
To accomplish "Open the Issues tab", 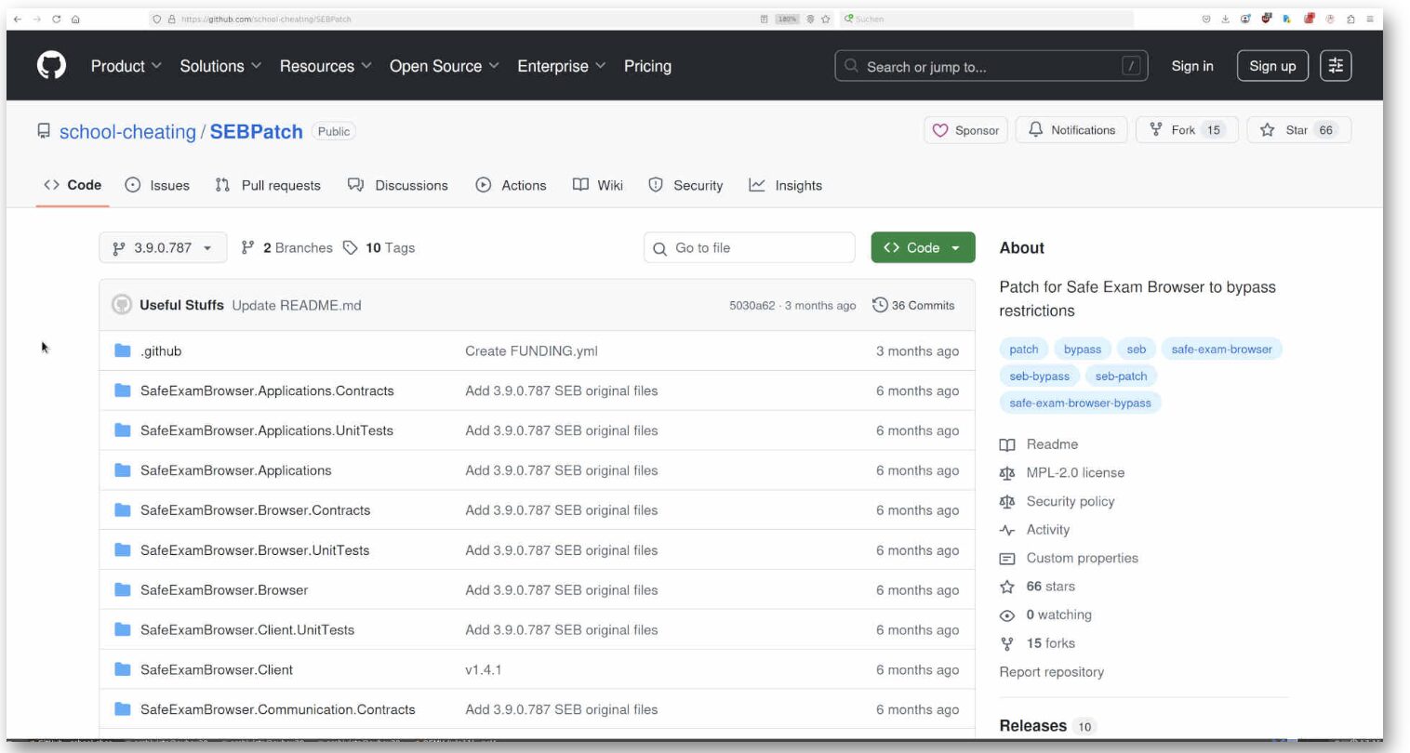I will pos(157,185).
